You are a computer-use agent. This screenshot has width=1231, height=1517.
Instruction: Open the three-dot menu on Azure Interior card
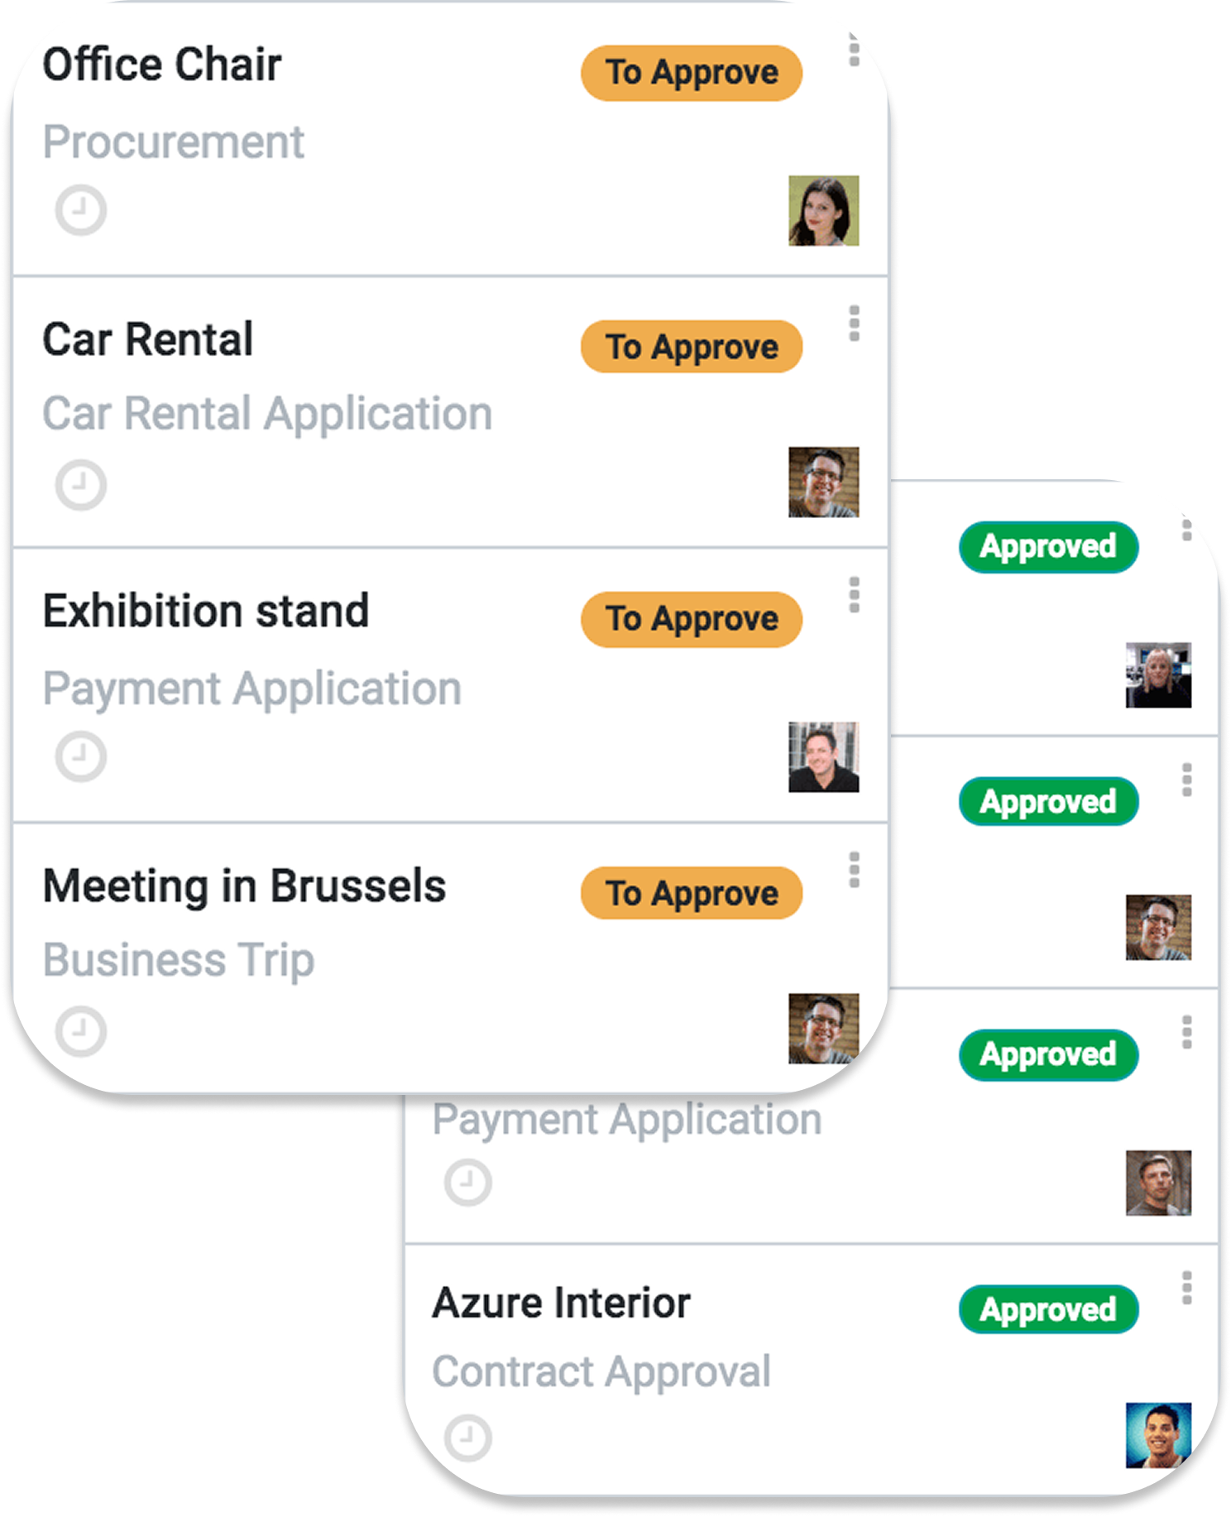[1186, 1288]
